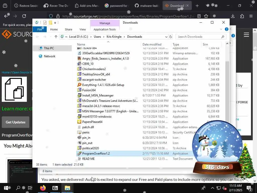Click the Properties checkmark quick access icon

point(45,22)
